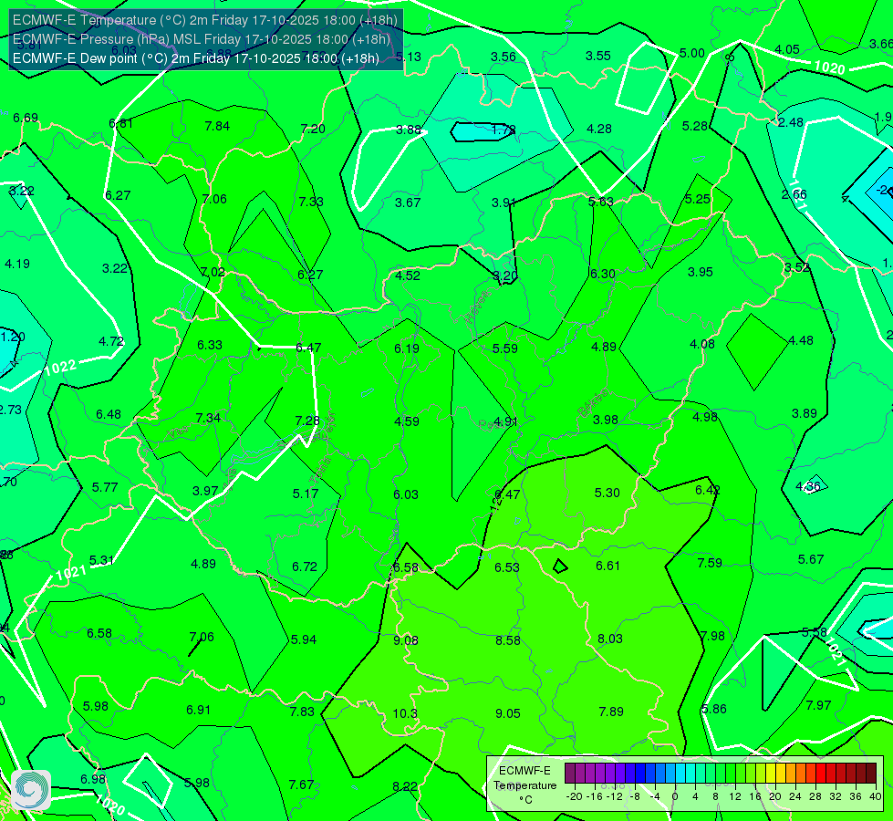This screenshot has width=893, height=821.
Task: Click the 7.83 temperature value
Action: click(x=302, y=712)
